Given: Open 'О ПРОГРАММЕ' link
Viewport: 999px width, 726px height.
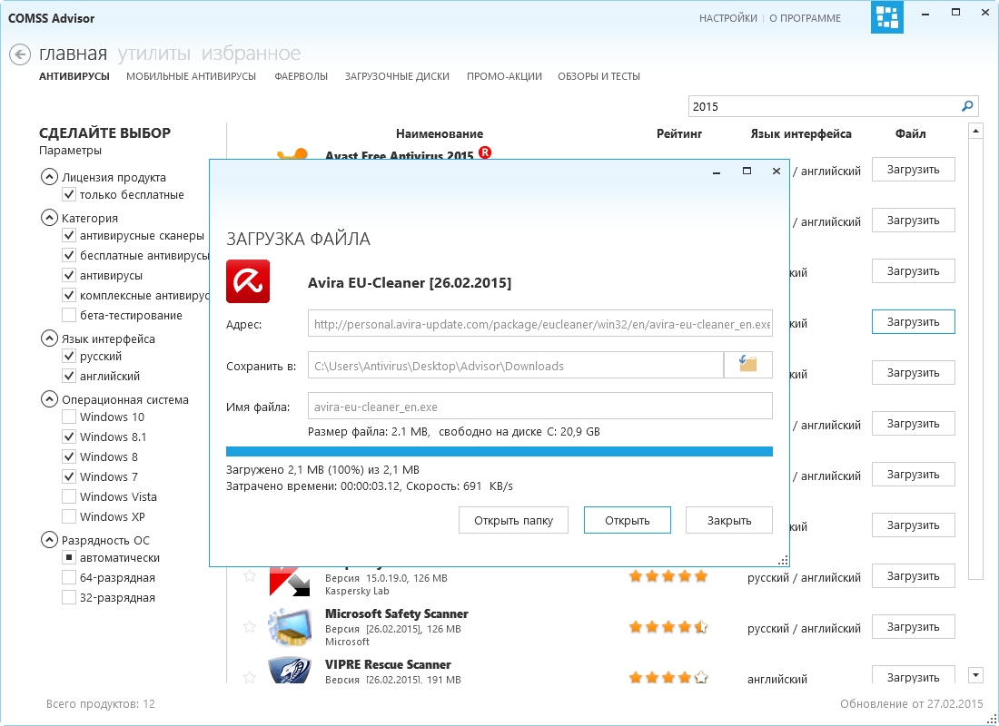Looking at the screenshot, I should [x=806, y=18].
